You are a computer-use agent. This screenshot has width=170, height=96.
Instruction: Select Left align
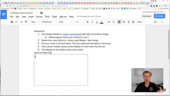click(119, 22)
